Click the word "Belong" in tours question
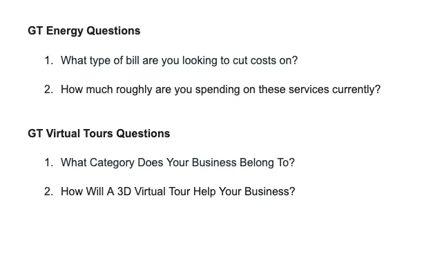Viewport: 442px width, 276px height. point(256,162)
